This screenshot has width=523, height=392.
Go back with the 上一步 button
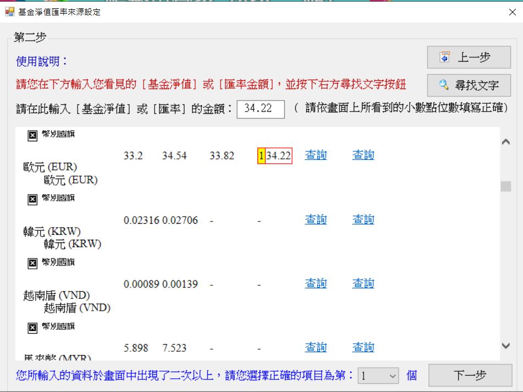(469, 57)
